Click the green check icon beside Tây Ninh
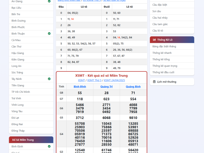The image size is (204, 153). [x=49, y=79]
